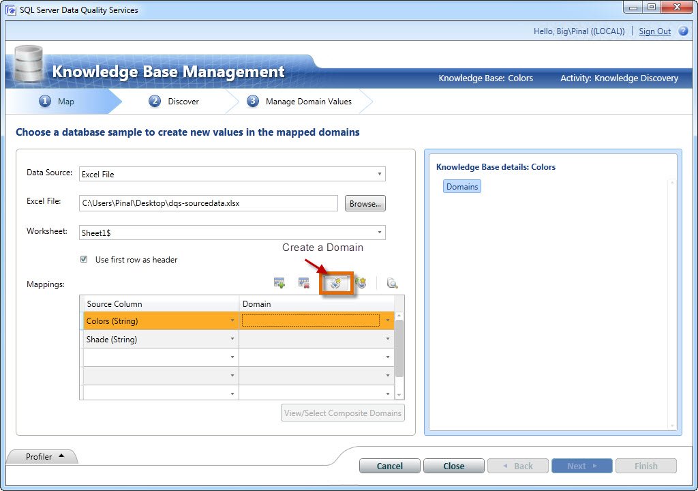
Task: Click the Add a column mapping icon
Action: [x=279, y=282]
